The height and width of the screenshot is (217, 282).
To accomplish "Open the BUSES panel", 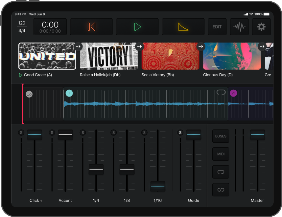I will [221, 136].
